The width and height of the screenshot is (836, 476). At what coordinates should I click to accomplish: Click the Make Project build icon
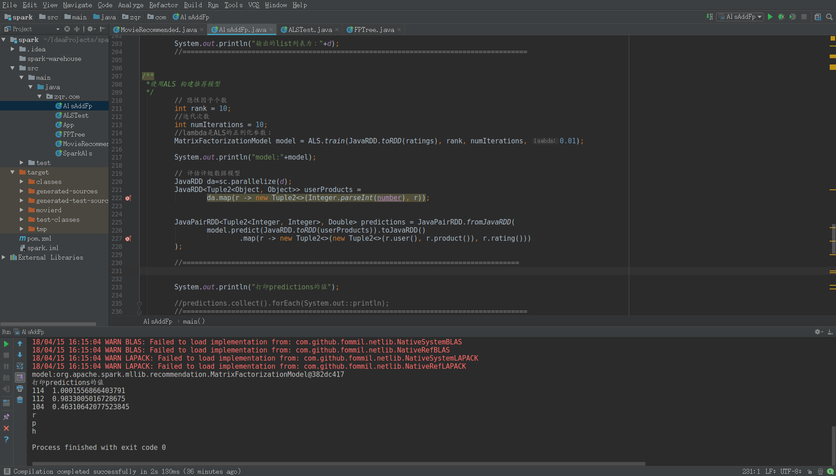click(x=709, y=17)
